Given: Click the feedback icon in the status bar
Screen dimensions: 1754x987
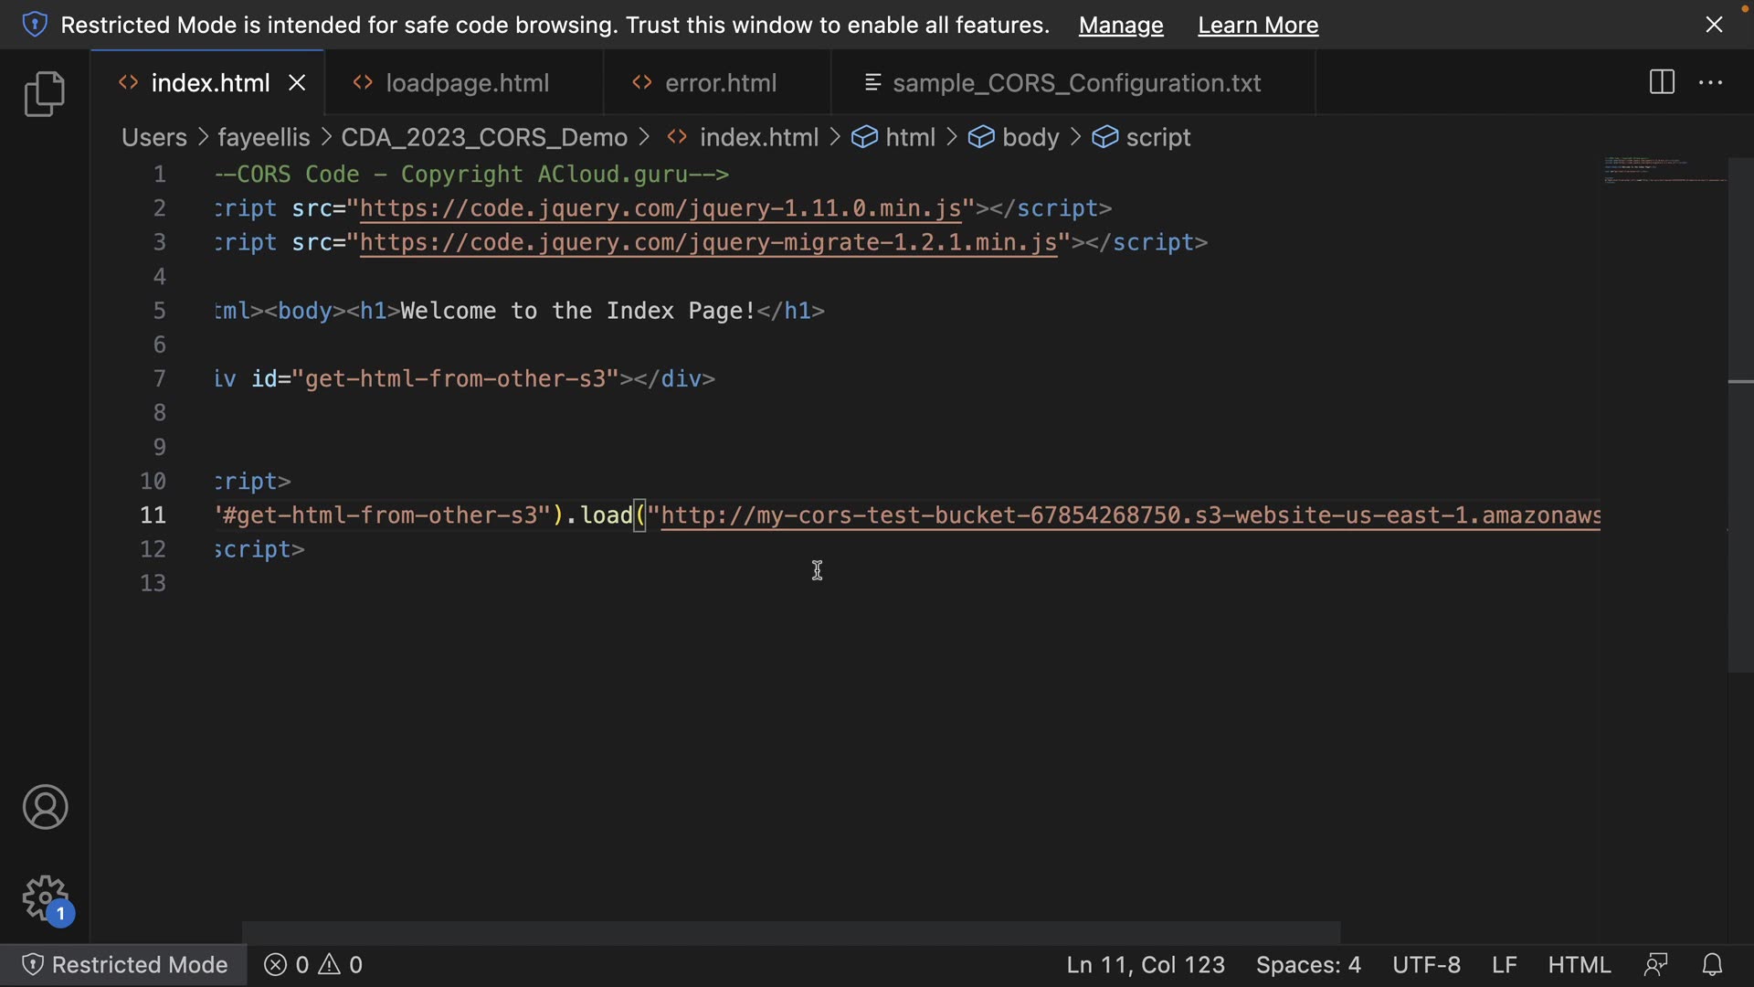Looking at the screenshot, I should [1655, 965].
